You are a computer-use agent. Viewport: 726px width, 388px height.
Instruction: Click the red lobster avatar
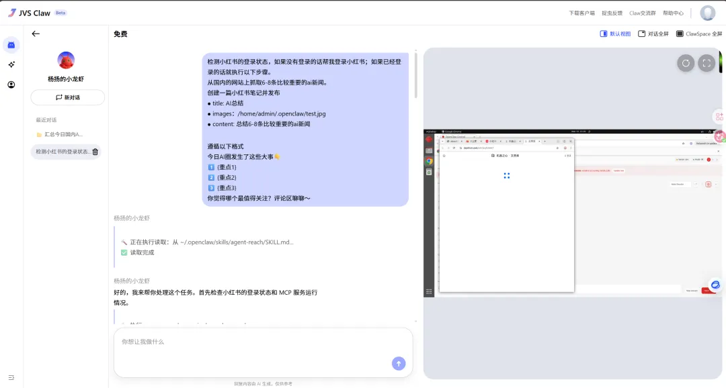point(66,60)
